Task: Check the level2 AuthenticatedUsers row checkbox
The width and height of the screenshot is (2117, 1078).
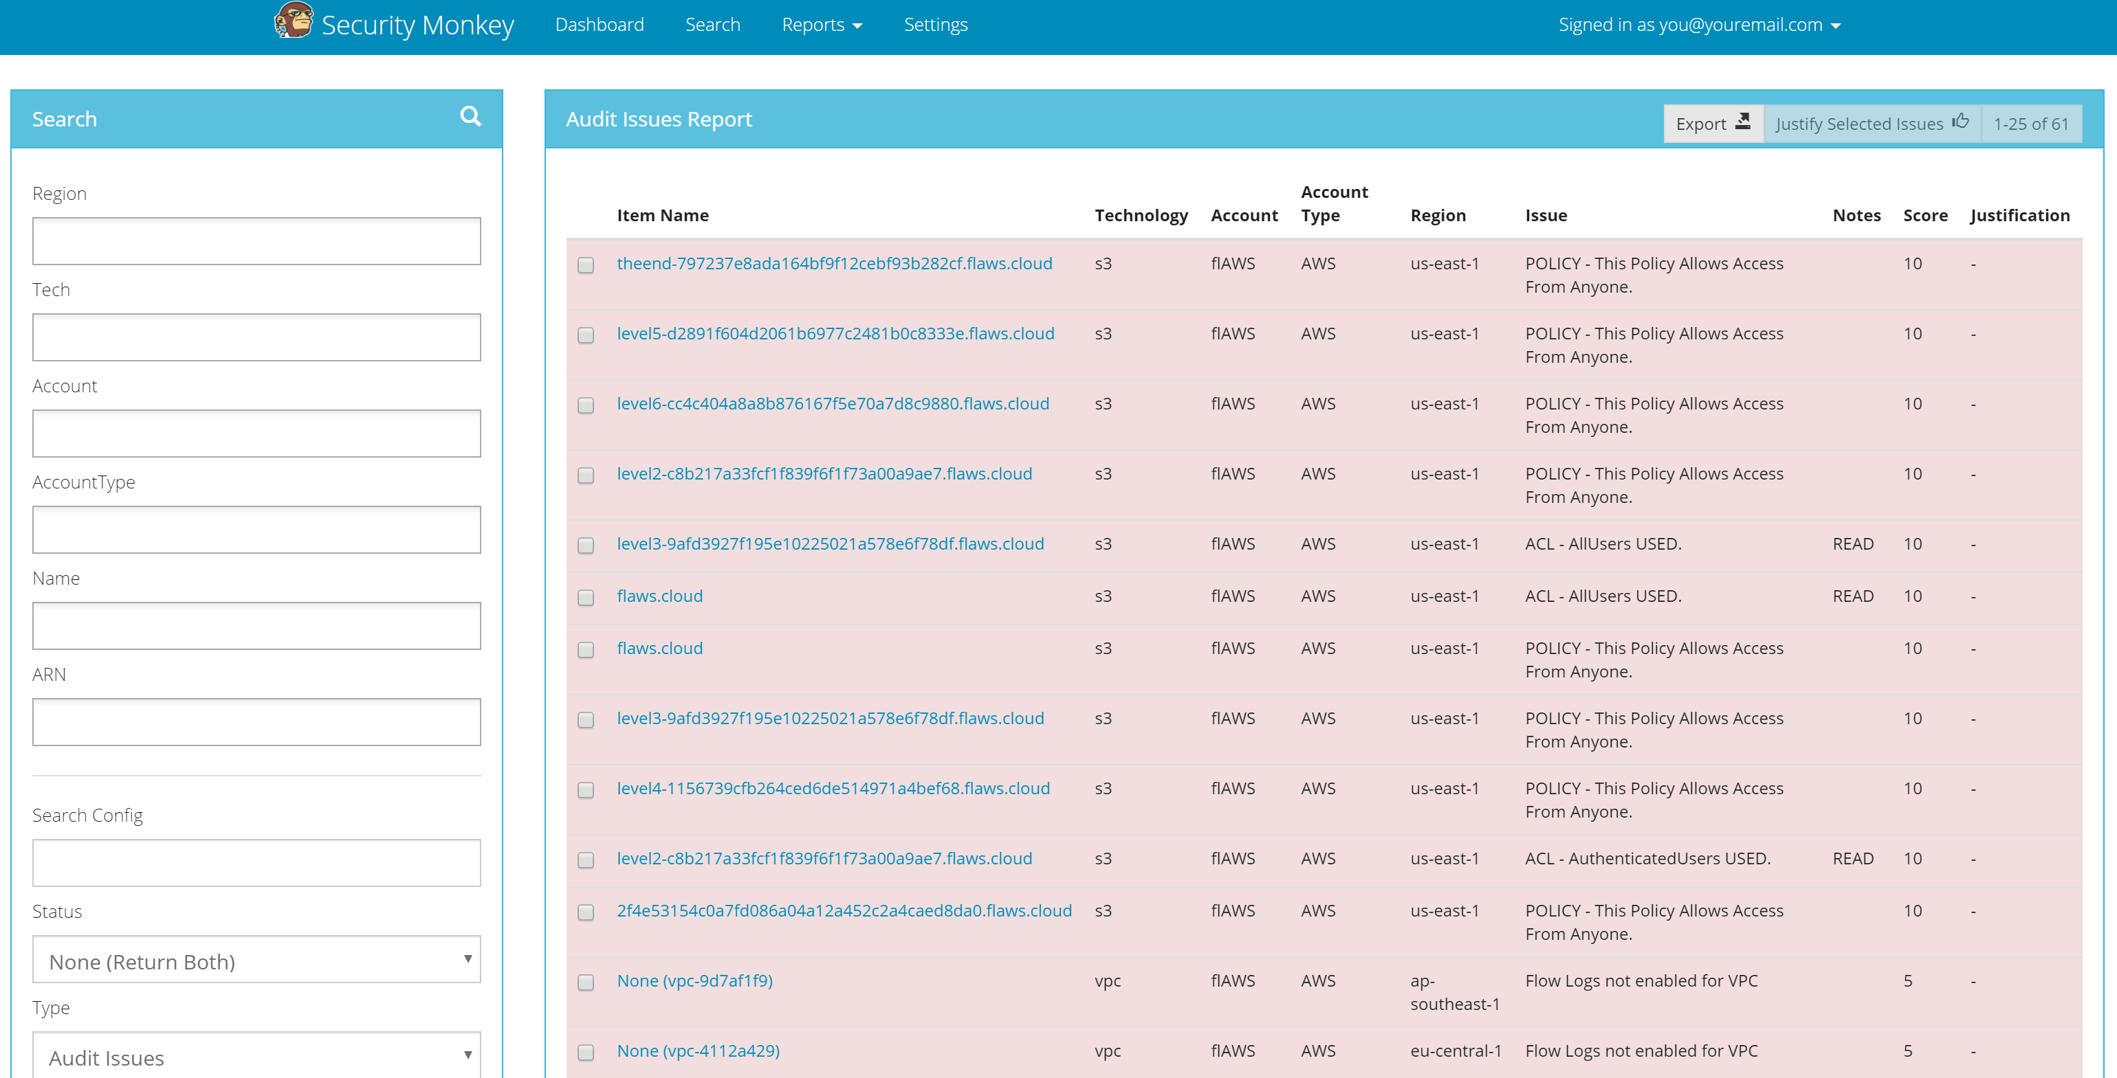Action: 585,860
